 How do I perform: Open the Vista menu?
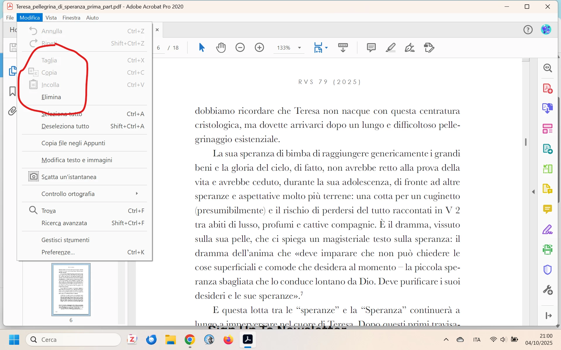point(51,18)
